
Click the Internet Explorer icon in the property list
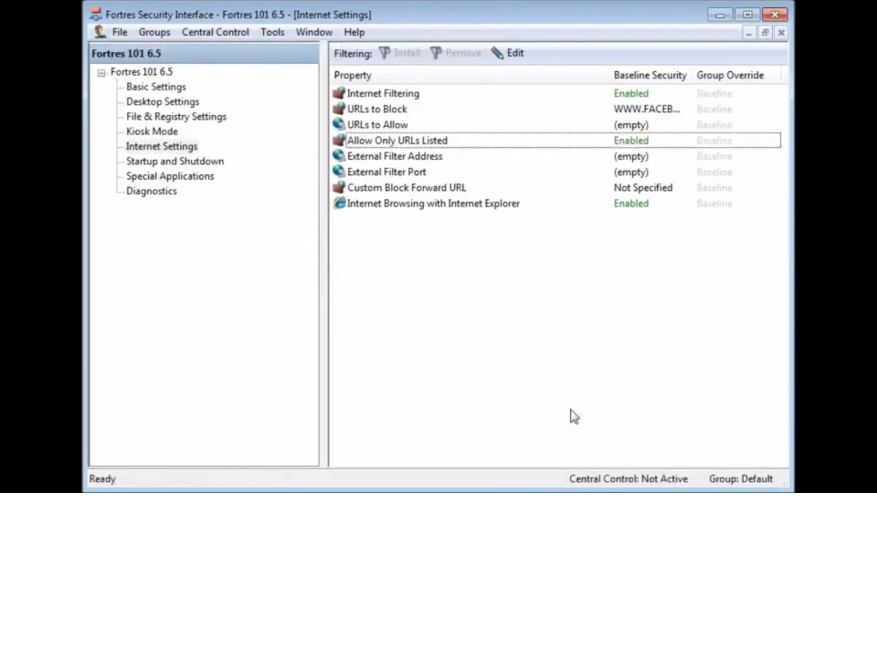340,203
